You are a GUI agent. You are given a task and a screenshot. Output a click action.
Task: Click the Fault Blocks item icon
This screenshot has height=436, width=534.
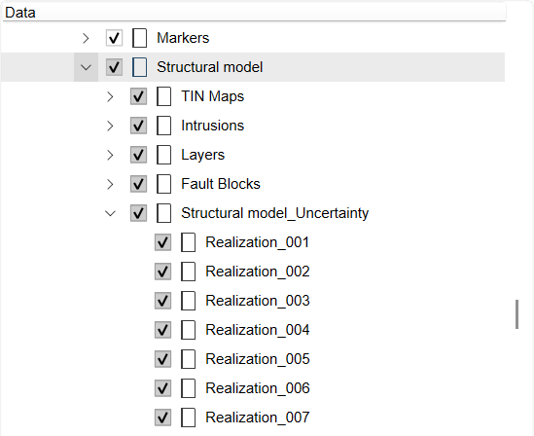point(164,184)
